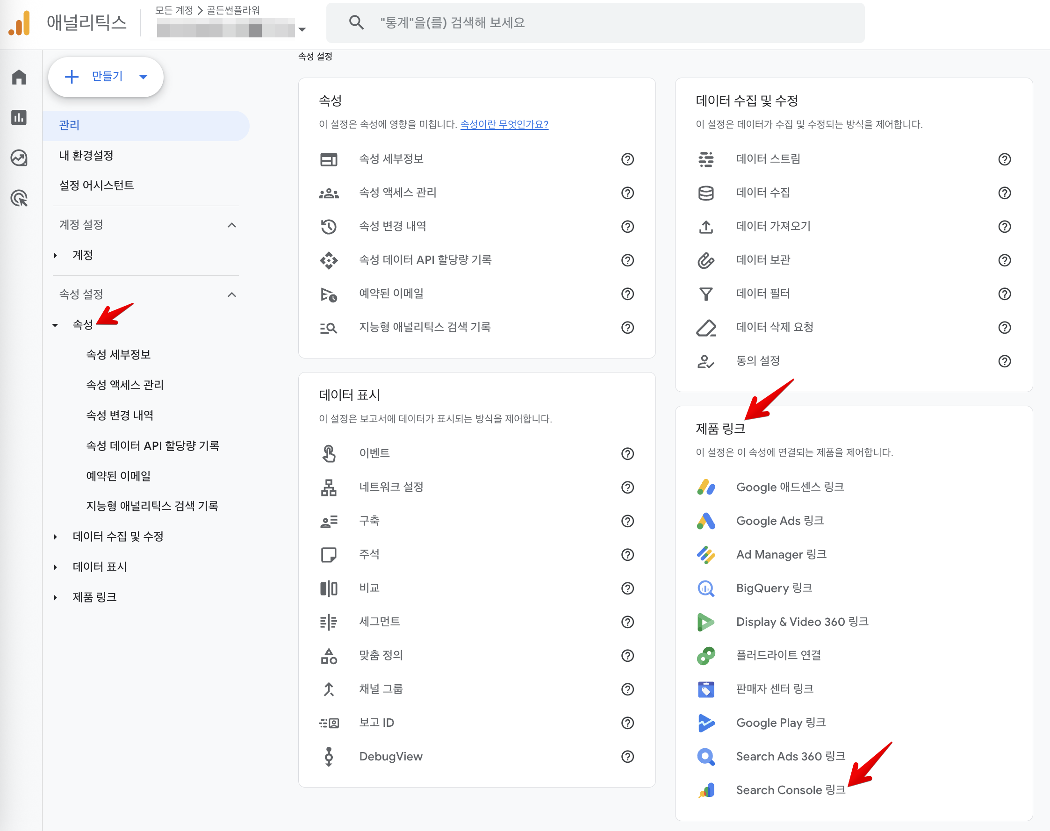Open 데이터 스트림 settings

769,158
